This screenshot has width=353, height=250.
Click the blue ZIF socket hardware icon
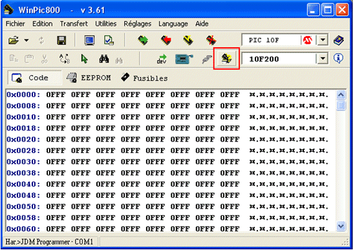184,59
